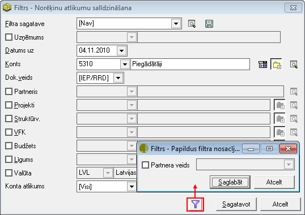Click the magnifier search icon in Konts row
Screen dimensions: 305x215
tap(294, 64)
